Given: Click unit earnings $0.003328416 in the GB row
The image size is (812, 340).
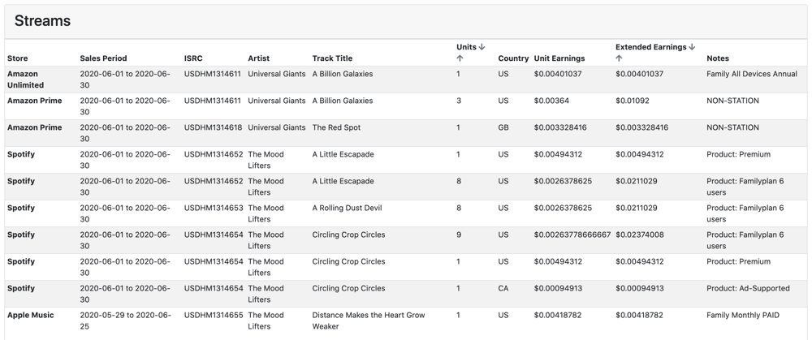Looking at the screenshot, I should coord(560,128).
